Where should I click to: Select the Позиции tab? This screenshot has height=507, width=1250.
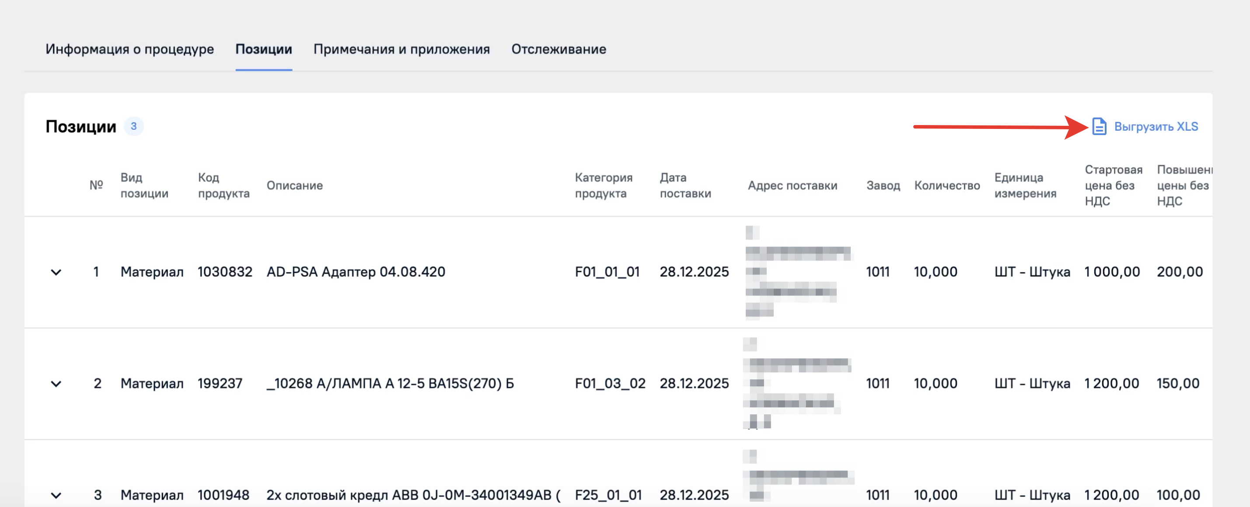pyautogui.click(x=263, y=49)
